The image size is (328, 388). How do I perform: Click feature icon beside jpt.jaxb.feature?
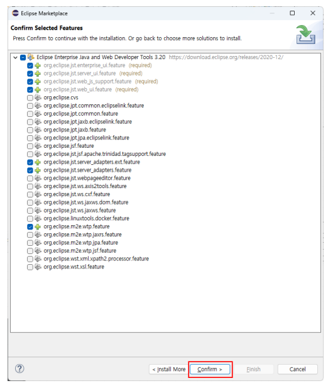(38, 130)
